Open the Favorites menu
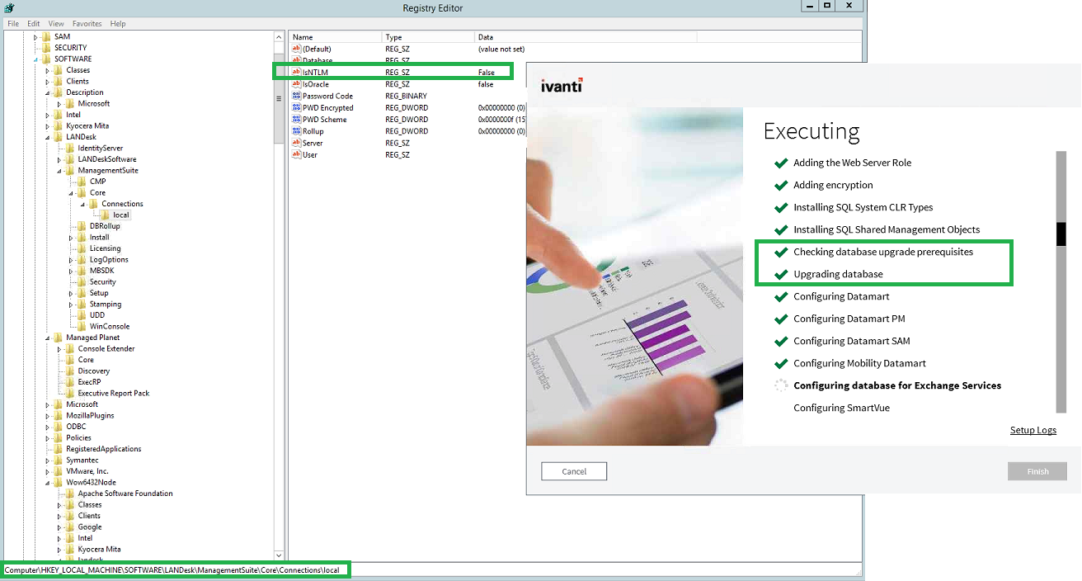 coord(86,23)
